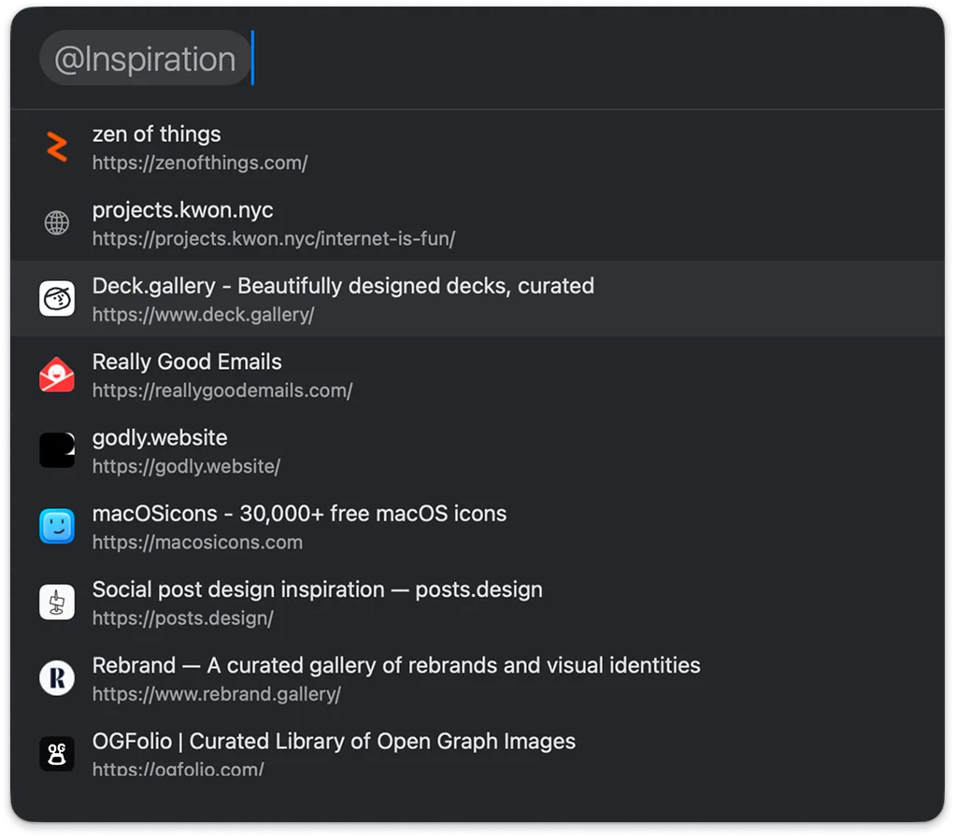955x837 pixels.
Task: Click the orange zen of things icon
Action: (x=57, y=147)
